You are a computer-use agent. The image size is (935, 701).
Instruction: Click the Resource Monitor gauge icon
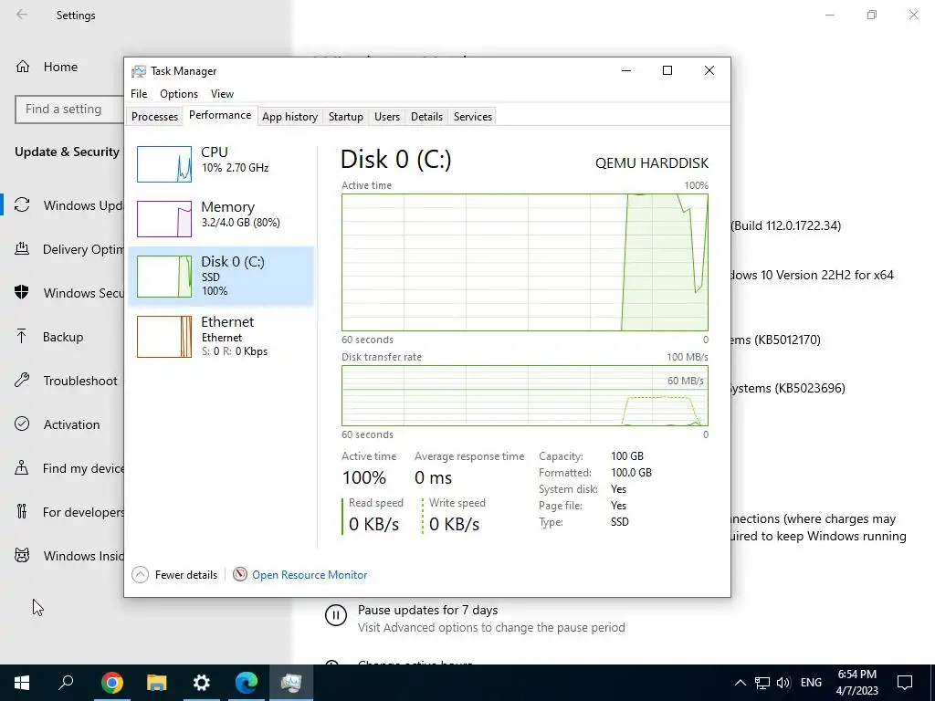240,575
